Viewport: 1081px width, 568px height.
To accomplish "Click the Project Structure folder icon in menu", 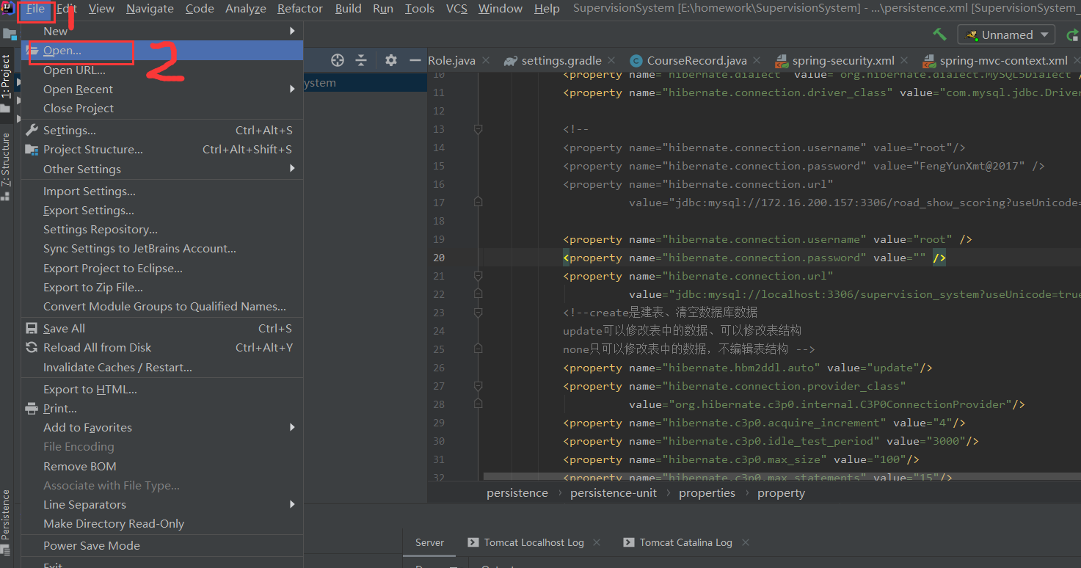I will [x=32, y=149].
